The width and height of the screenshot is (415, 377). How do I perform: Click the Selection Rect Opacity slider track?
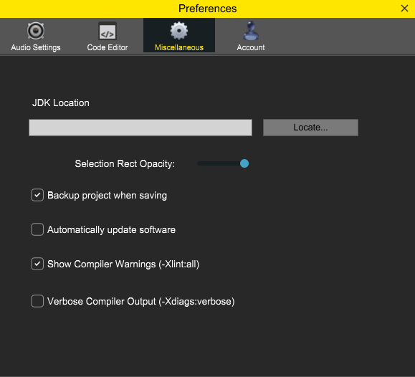coord(223,163)
